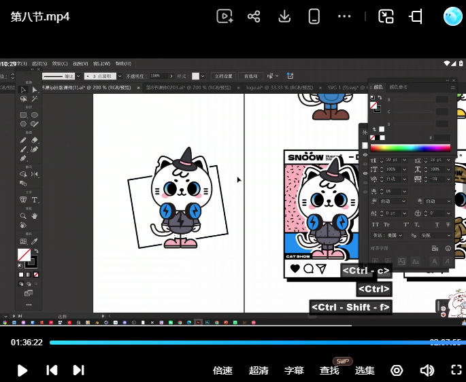The image size is (466, 382).
Task: Choose the Eraser tool
Action: coord(35,140)
